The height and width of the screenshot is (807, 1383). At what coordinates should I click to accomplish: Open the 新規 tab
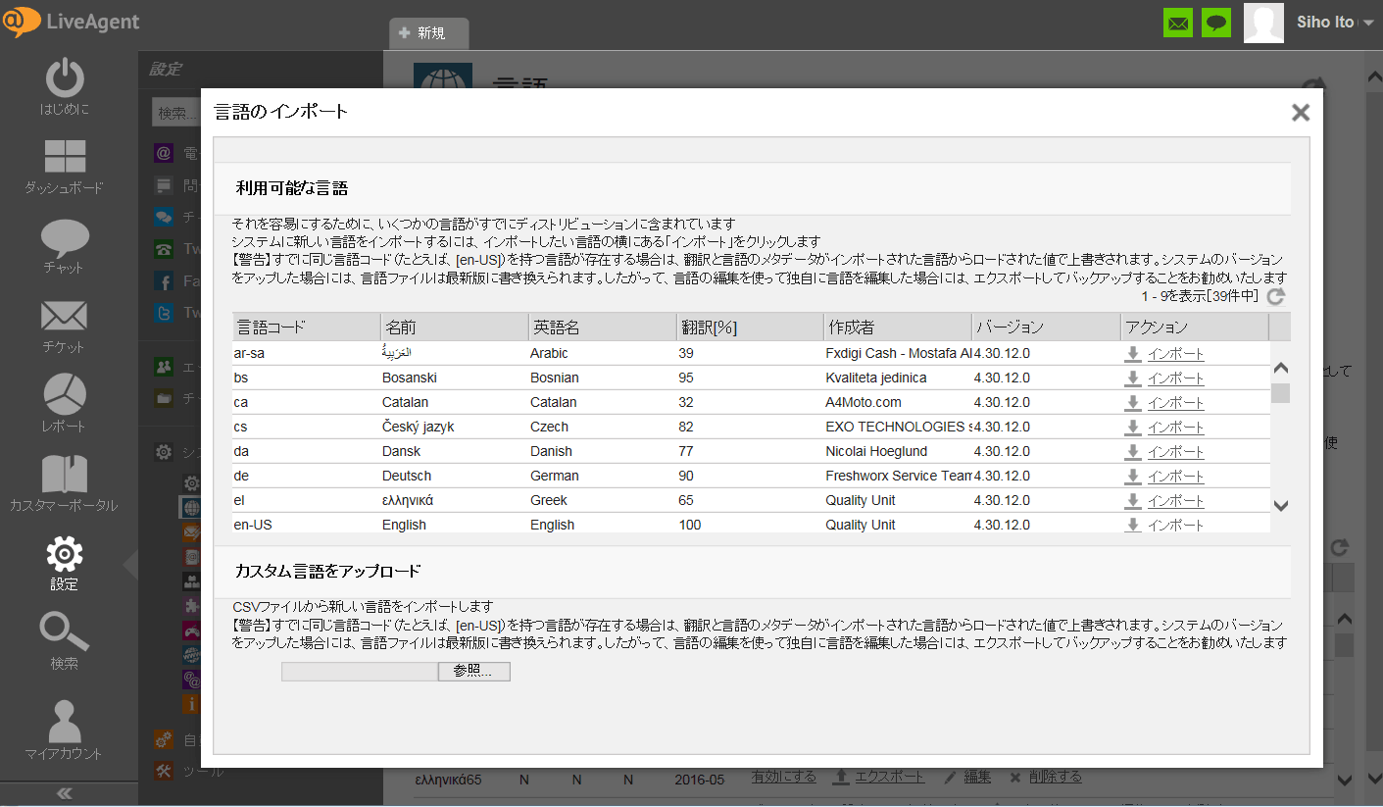click(428, 32)
